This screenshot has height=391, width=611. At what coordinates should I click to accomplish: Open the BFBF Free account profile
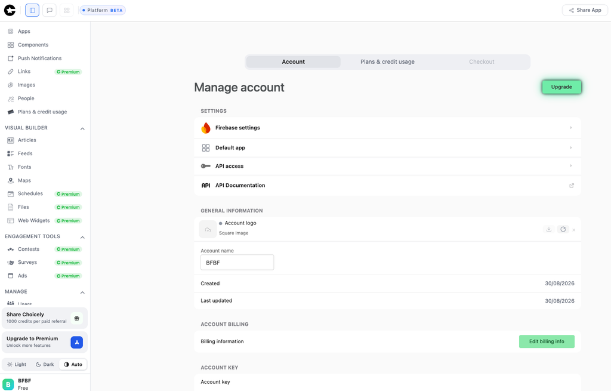tap(45, 384)
